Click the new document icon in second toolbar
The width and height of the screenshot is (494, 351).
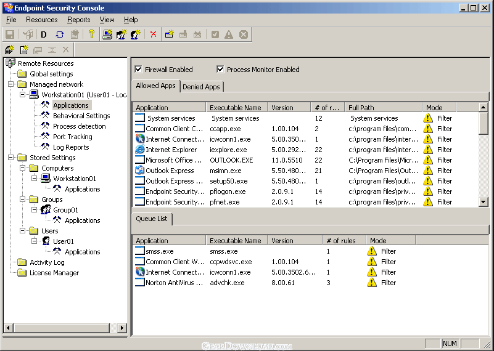(x=24, y=50)
